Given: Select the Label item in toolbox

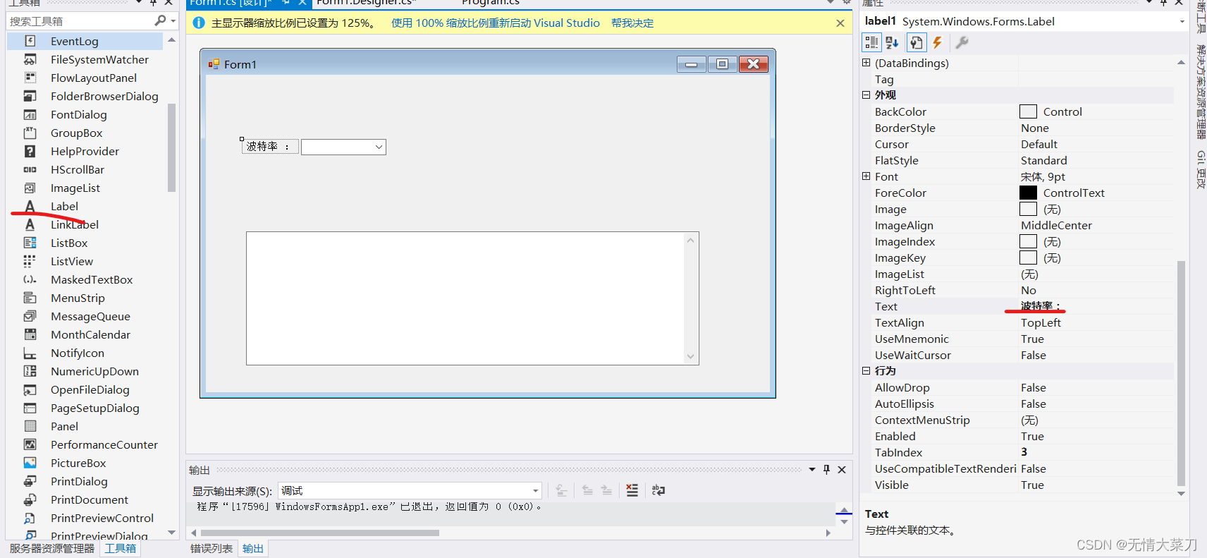Looking at the screenshot, I should [64, 206].
